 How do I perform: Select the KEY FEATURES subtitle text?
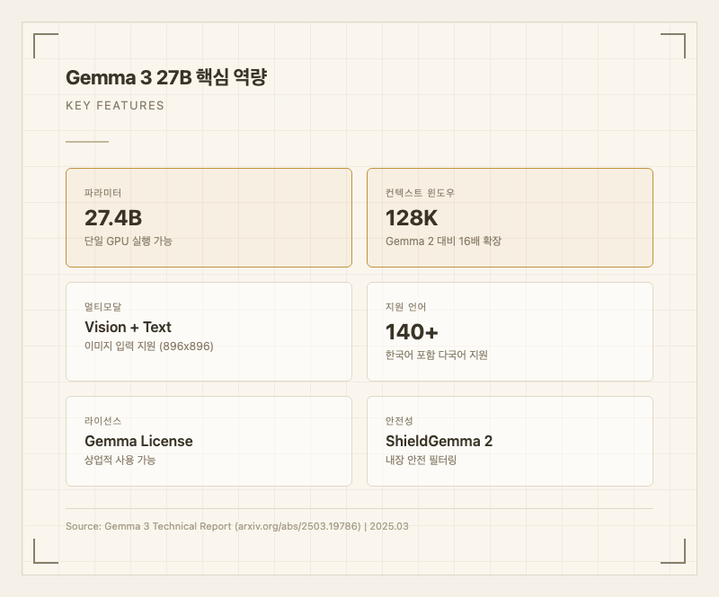tap(115, 106)
